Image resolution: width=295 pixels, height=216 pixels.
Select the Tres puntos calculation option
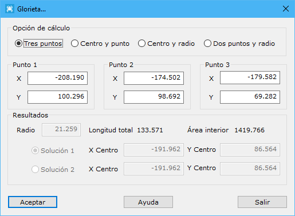coord(39,44)
